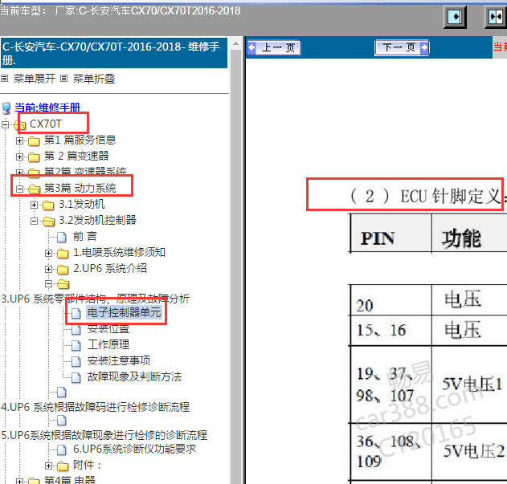This screenshot has width=507, height=484.
Task: Click folder icon of 2.UP6 系统介绍
Action: pyautogui.click(x=63, y=270)
